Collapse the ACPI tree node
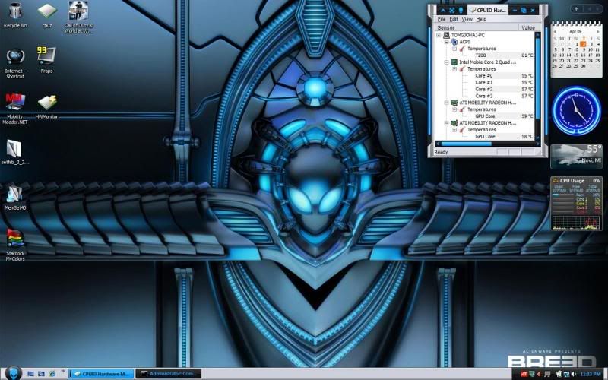 coord(446,42)
